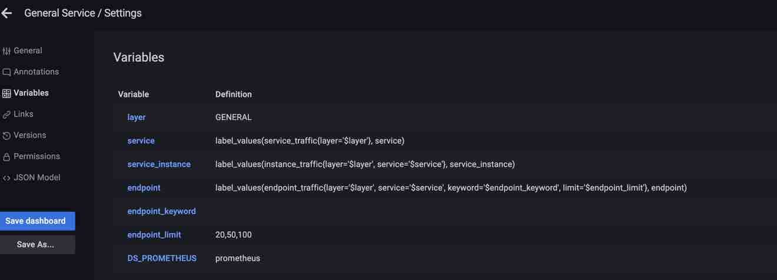Screen dimensions: 777x280
Task: Click the Variables grid icon
Action: 6,94
